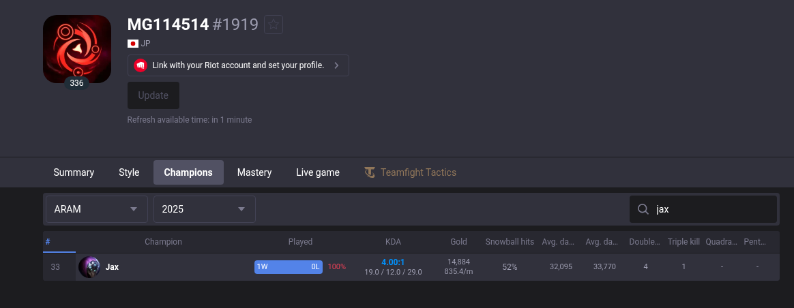Select the Style tab
The width and height of the screenshot is (794, 308).
[129, 172]
